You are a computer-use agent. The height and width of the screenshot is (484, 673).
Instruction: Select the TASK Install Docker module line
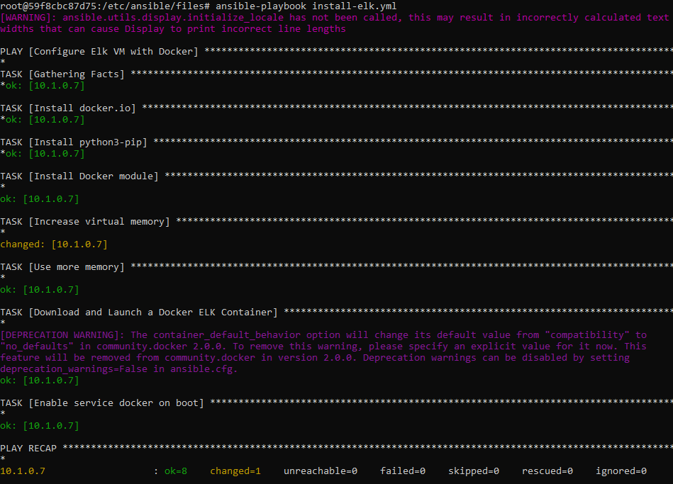click(79, 176)
